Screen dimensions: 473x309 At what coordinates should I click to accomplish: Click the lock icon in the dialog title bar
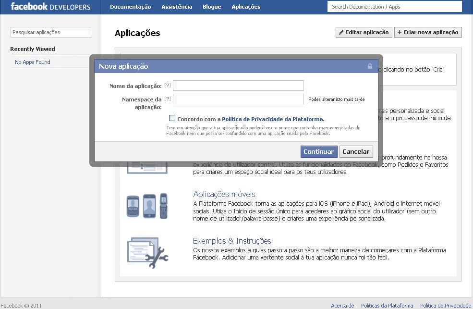tap(370, 66)
